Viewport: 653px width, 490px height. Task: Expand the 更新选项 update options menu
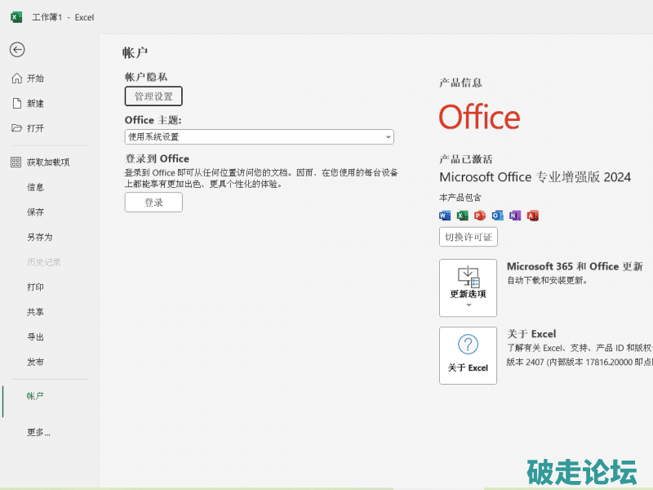click(x=468, y=287)
